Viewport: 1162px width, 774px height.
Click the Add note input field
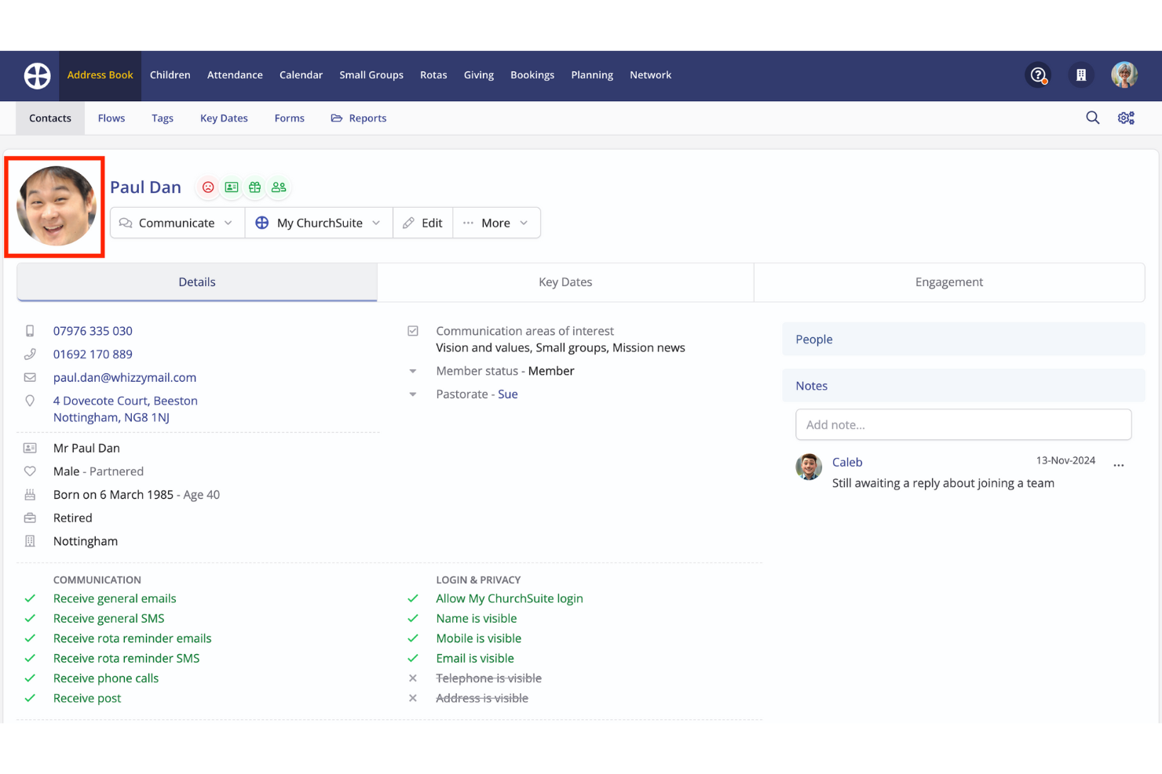click(963, 424)
